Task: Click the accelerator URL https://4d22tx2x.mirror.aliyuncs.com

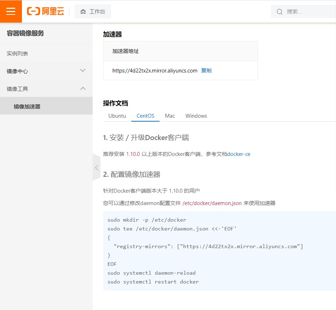Action: point(155,71)
